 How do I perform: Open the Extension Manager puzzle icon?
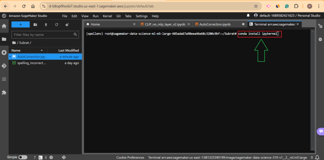(4, 92)
